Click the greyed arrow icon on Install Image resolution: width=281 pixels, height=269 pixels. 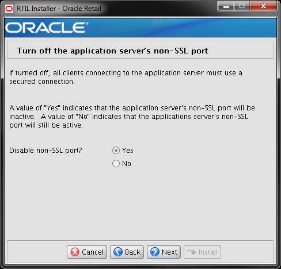[192, 252]
